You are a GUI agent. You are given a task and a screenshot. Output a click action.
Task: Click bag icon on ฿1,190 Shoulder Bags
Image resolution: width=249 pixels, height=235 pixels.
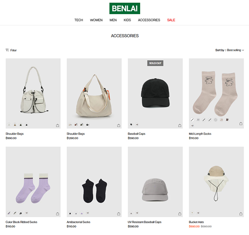118,125
